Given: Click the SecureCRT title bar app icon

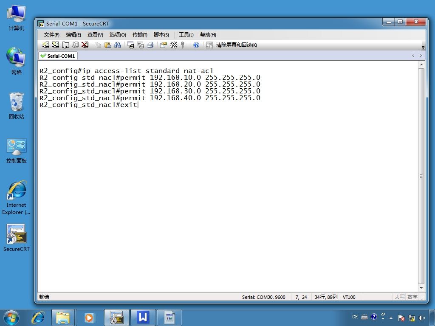Looking at the screenshot, I should pos(41,24).
